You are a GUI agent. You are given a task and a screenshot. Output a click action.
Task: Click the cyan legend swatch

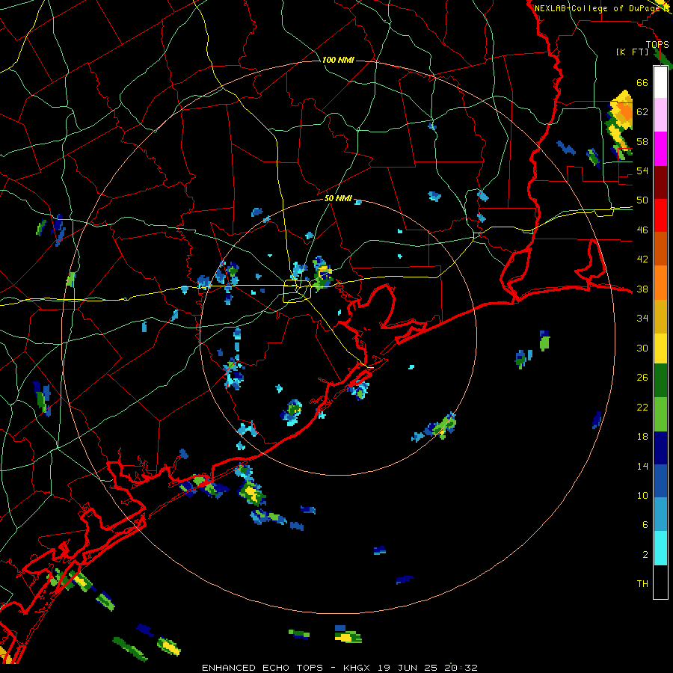pos(660,548)
